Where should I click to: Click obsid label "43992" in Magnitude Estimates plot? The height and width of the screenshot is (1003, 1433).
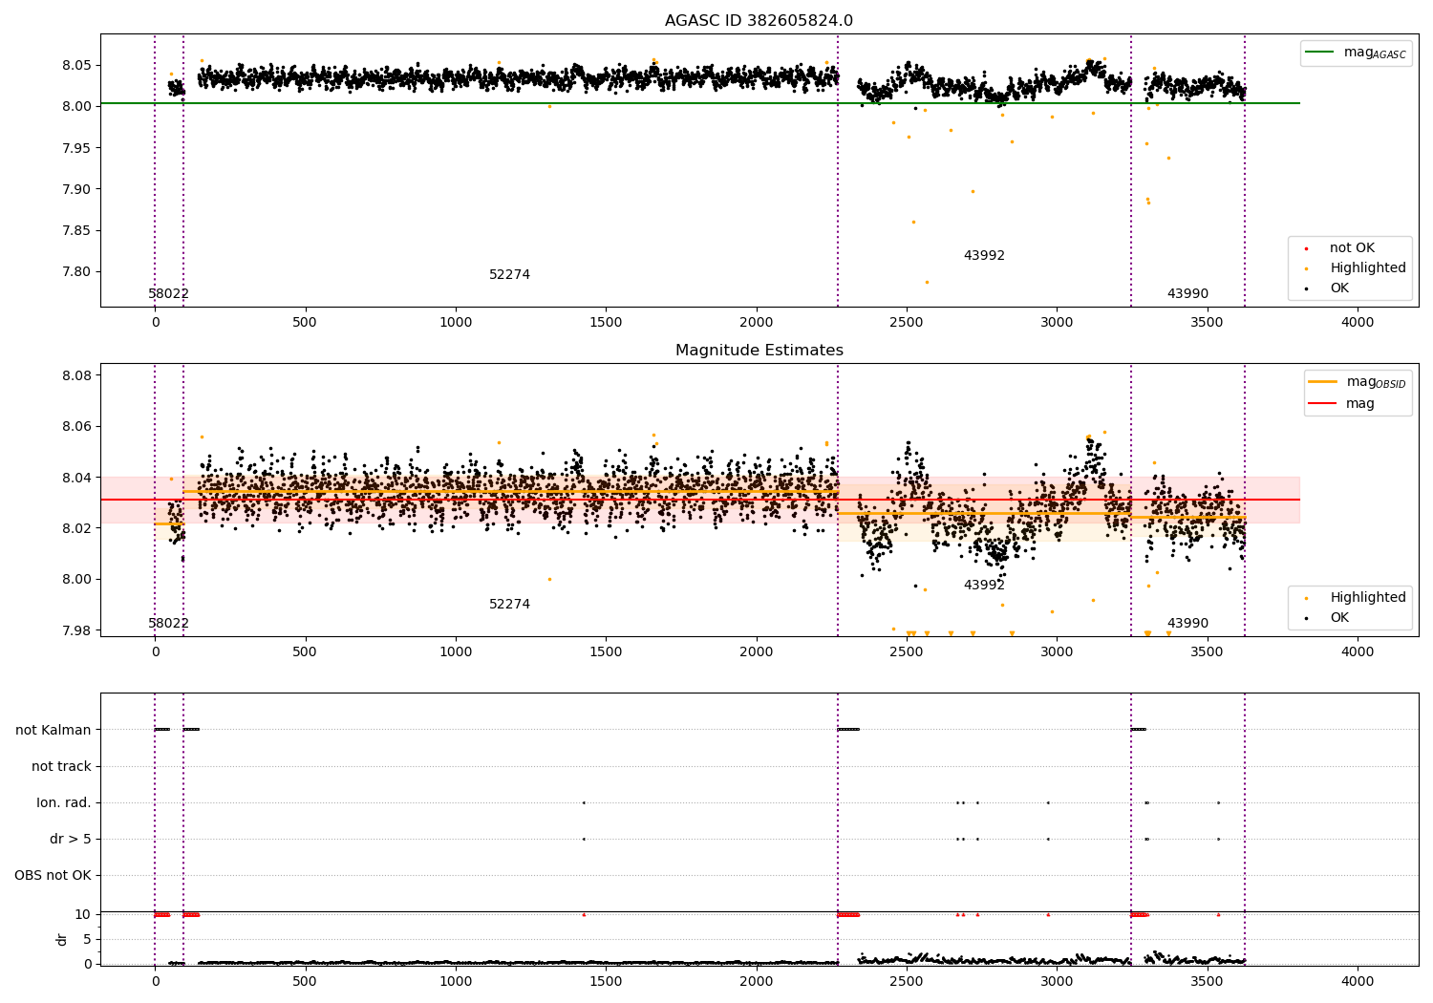pos(984,586)
